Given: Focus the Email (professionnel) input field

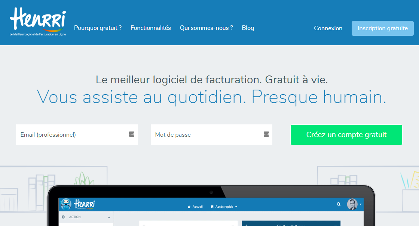Looking at the screenshot, I should [77, 135].
